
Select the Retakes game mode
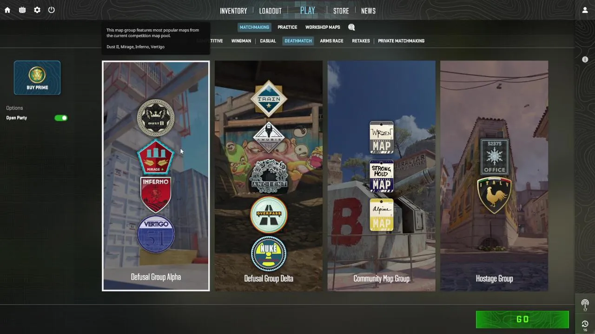[361, 41]
